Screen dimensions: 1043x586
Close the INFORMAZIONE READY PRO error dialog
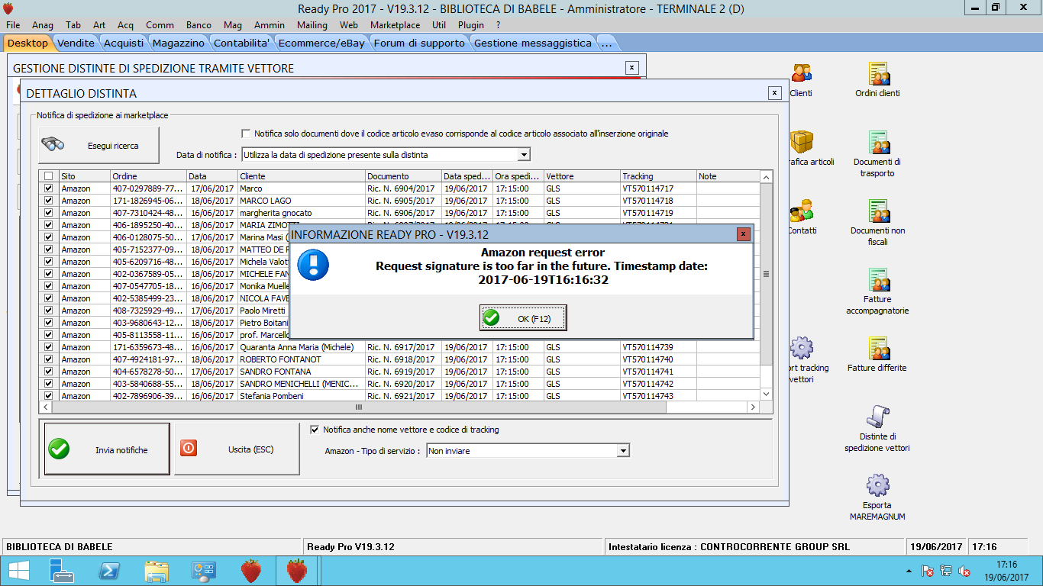[x=743, y=234]
